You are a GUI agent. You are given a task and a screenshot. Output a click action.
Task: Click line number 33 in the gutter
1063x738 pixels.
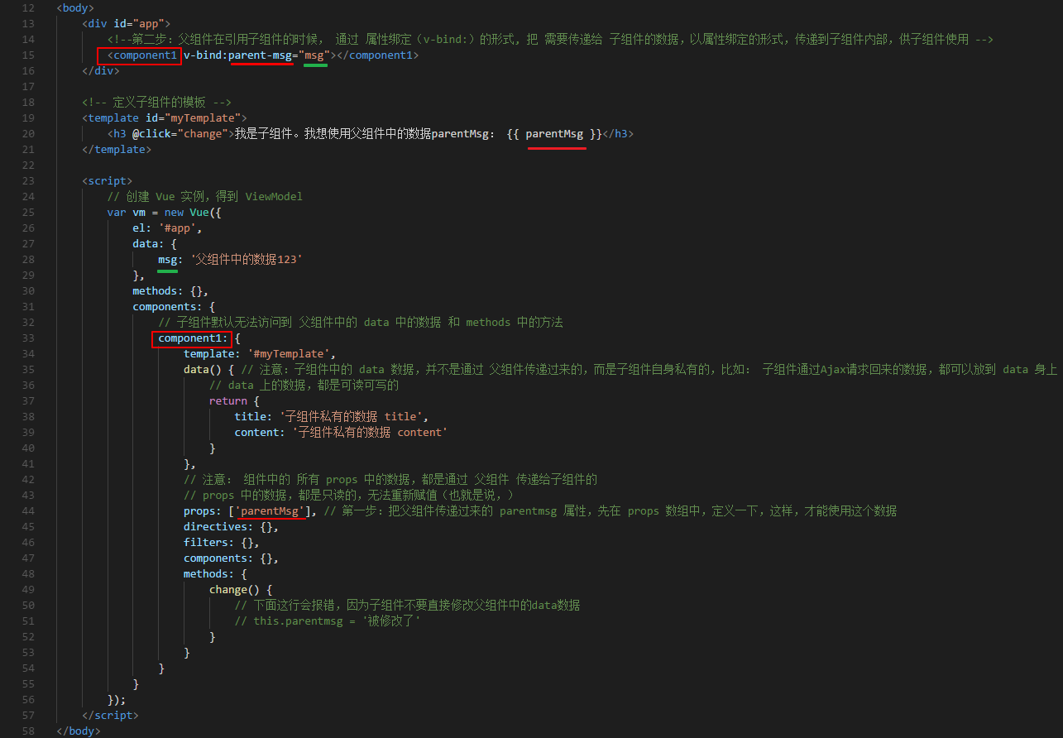click(x=28, y=338)
